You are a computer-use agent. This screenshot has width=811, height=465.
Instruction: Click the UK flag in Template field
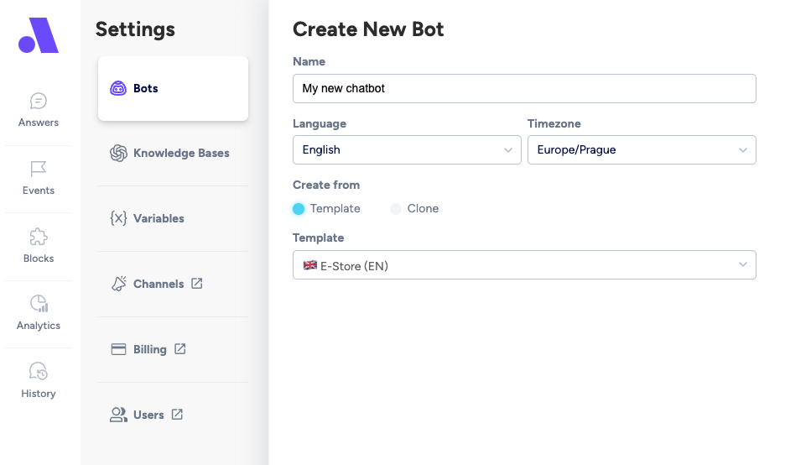tap(310, 265)
